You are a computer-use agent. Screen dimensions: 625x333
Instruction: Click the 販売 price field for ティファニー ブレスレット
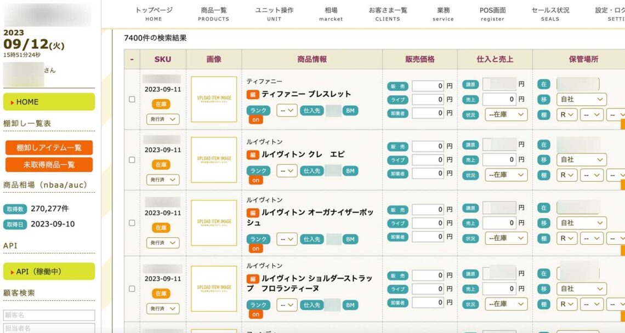coord(428,86)
